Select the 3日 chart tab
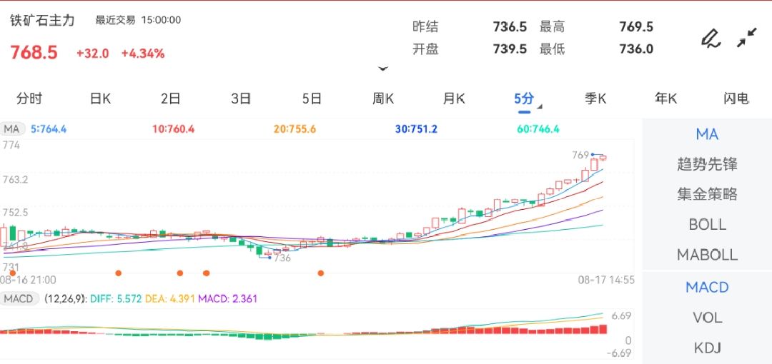Image resolution: width=772 pixels, height=364 pixels. point(242,99)
